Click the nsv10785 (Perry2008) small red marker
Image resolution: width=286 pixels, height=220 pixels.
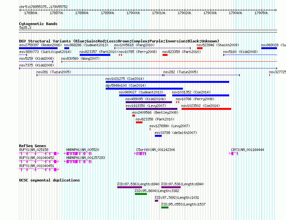120,55
